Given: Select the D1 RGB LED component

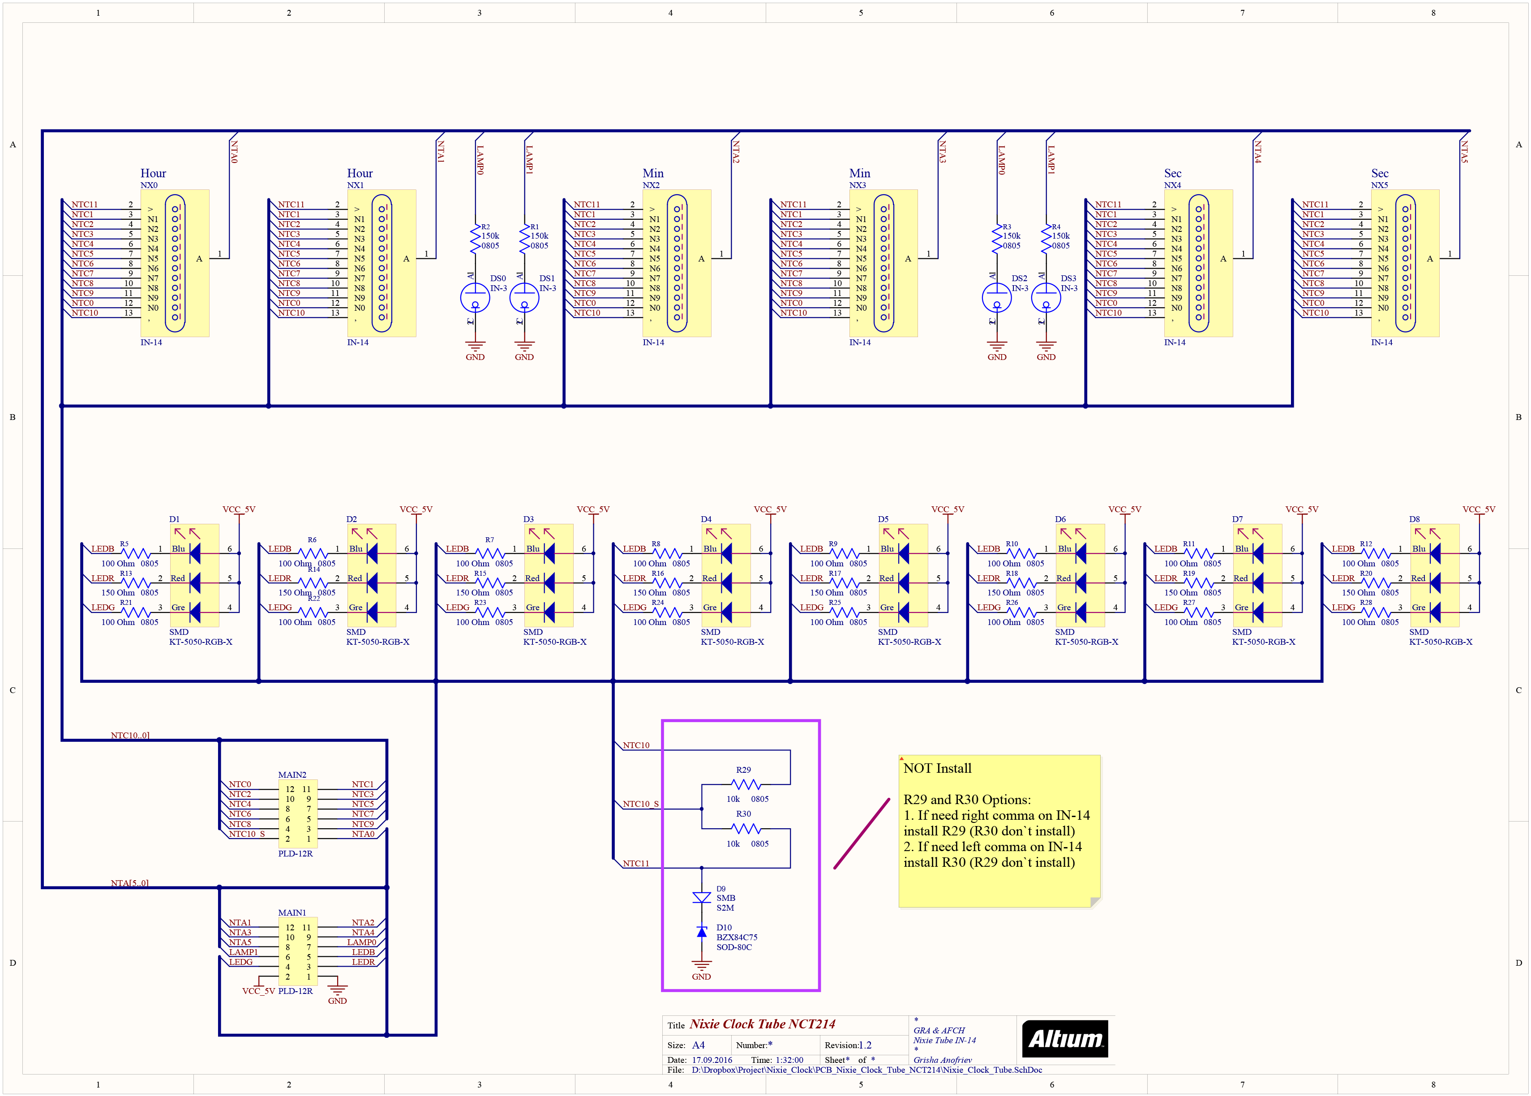Looking at the screenshot, I should coord(194,575).
